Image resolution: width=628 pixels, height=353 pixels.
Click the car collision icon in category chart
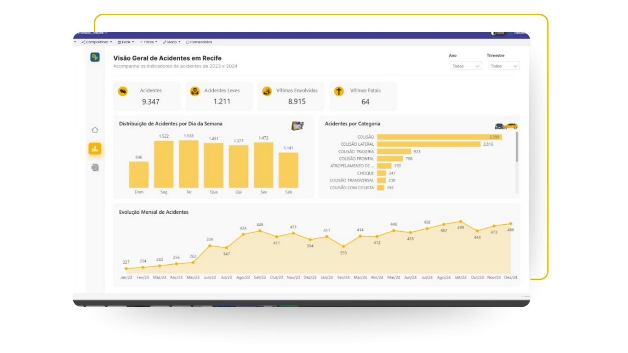click(x=506, y=125)
